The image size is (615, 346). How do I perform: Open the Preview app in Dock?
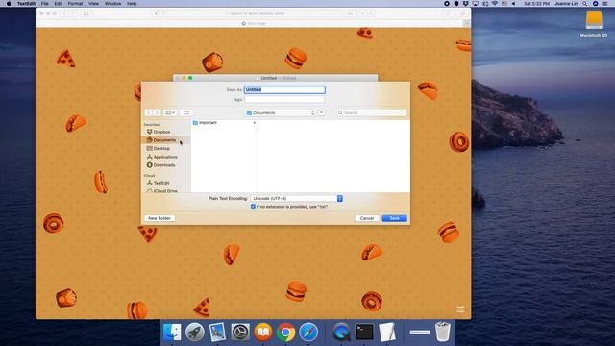click(x=217, y=333)
